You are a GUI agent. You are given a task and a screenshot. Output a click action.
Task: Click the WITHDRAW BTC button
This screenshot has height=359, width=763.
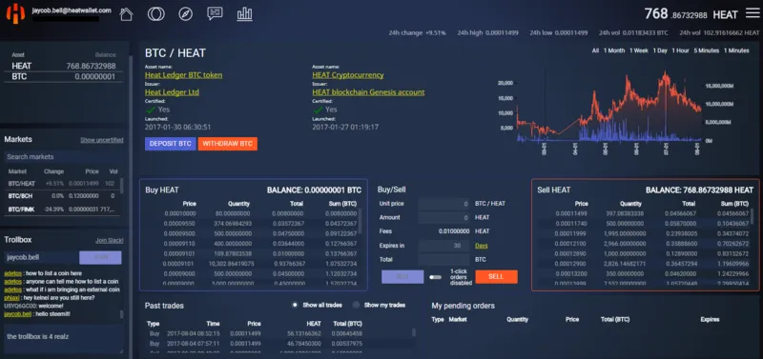click(x=228, y=144)
